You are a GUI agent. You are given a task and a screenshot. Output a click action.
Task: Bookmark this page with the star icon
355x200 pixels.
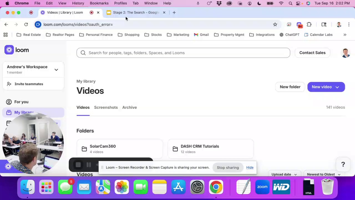click(x=275, y=24)
